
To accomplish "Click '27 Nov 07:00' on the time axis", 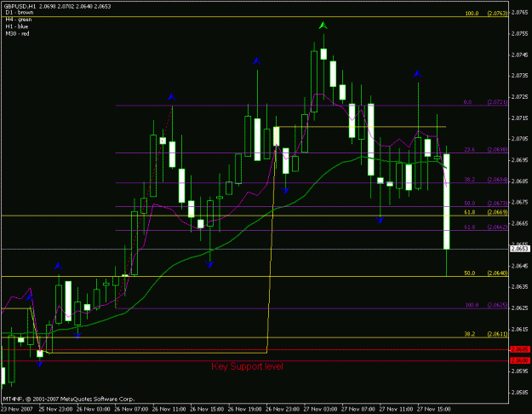I will (x=358, y=409).
